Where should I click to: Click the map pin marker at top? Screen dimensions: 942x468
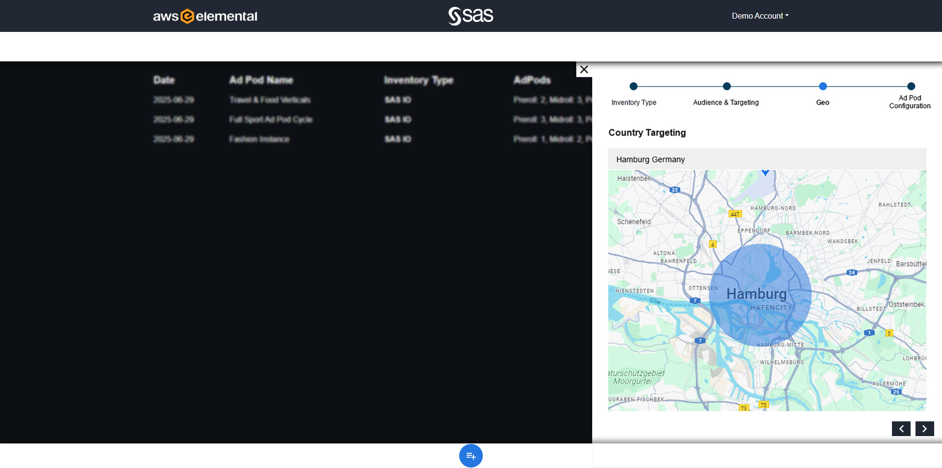click(765, 172)
